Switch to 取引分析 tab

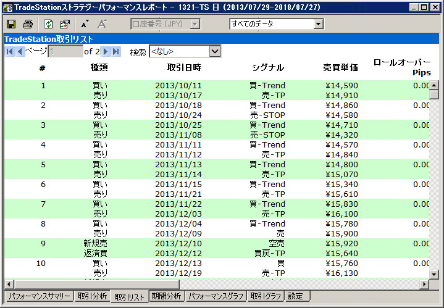pyautogui.click(x=92, y=296)
